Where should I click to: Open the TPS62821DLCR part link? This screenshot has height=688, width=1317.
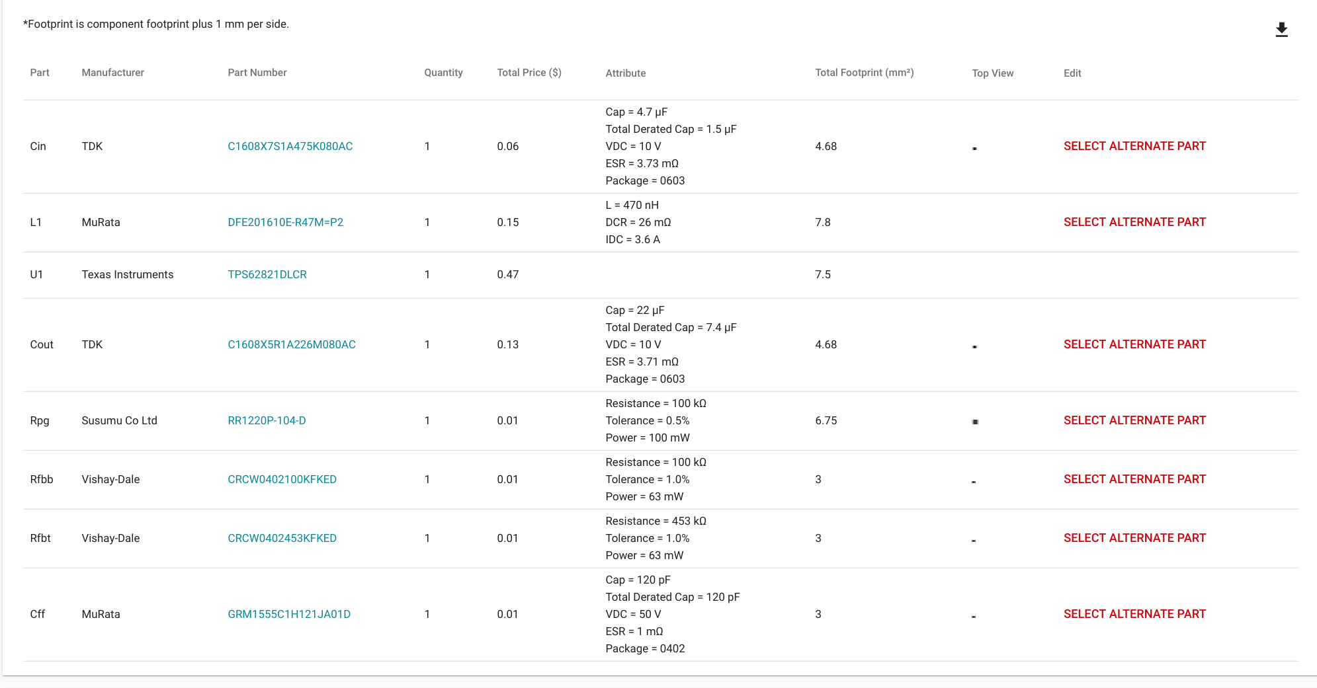(267, 274)
